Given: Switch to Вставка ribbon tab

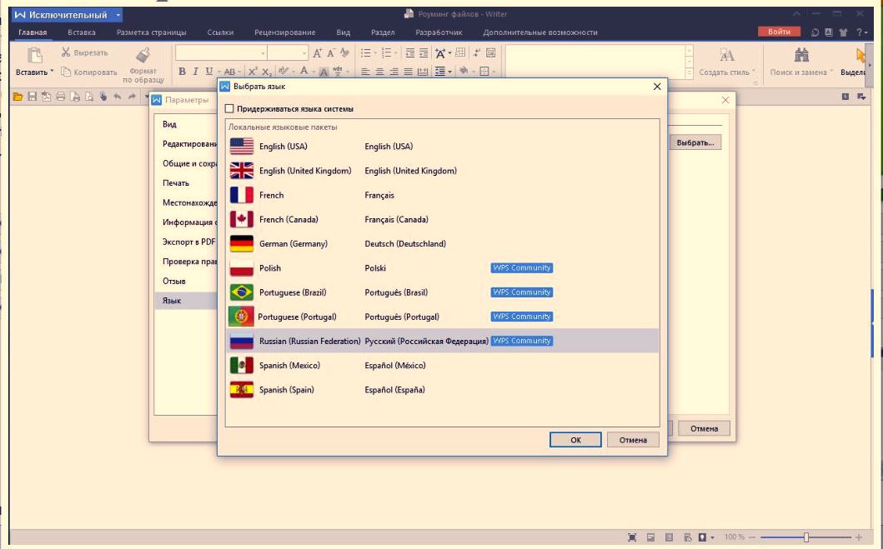Looking at the screenshot, I should pyautogui.click(x=82, y=32).
